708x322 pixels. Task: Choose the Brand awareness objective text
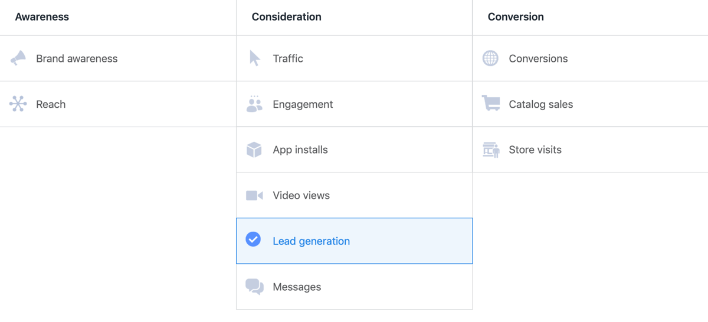77,59
